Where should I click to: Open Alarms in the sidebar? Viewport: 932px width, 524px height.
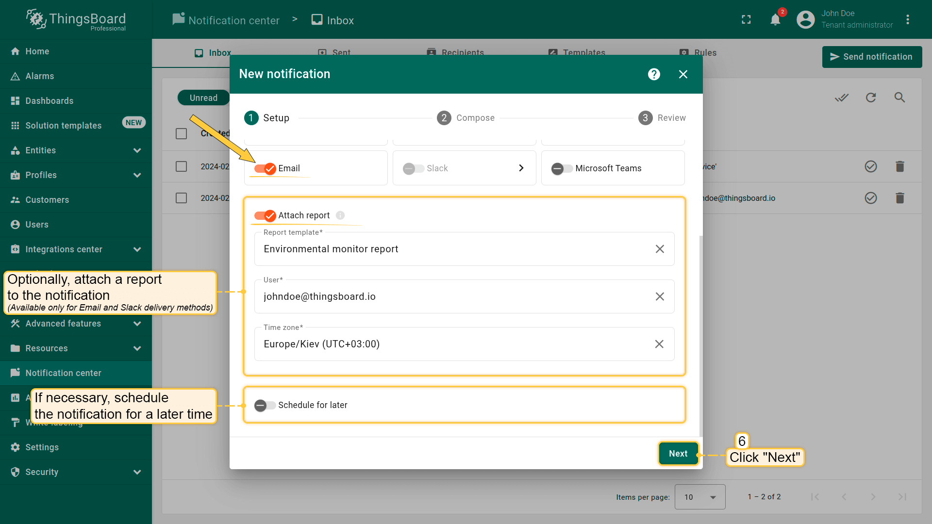tap(40, 76)
